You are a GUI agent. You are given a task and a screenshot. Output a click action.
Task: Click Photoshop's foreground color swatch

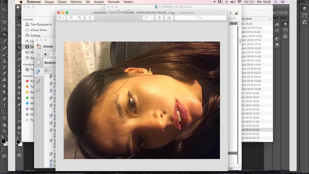pos(3,141)
